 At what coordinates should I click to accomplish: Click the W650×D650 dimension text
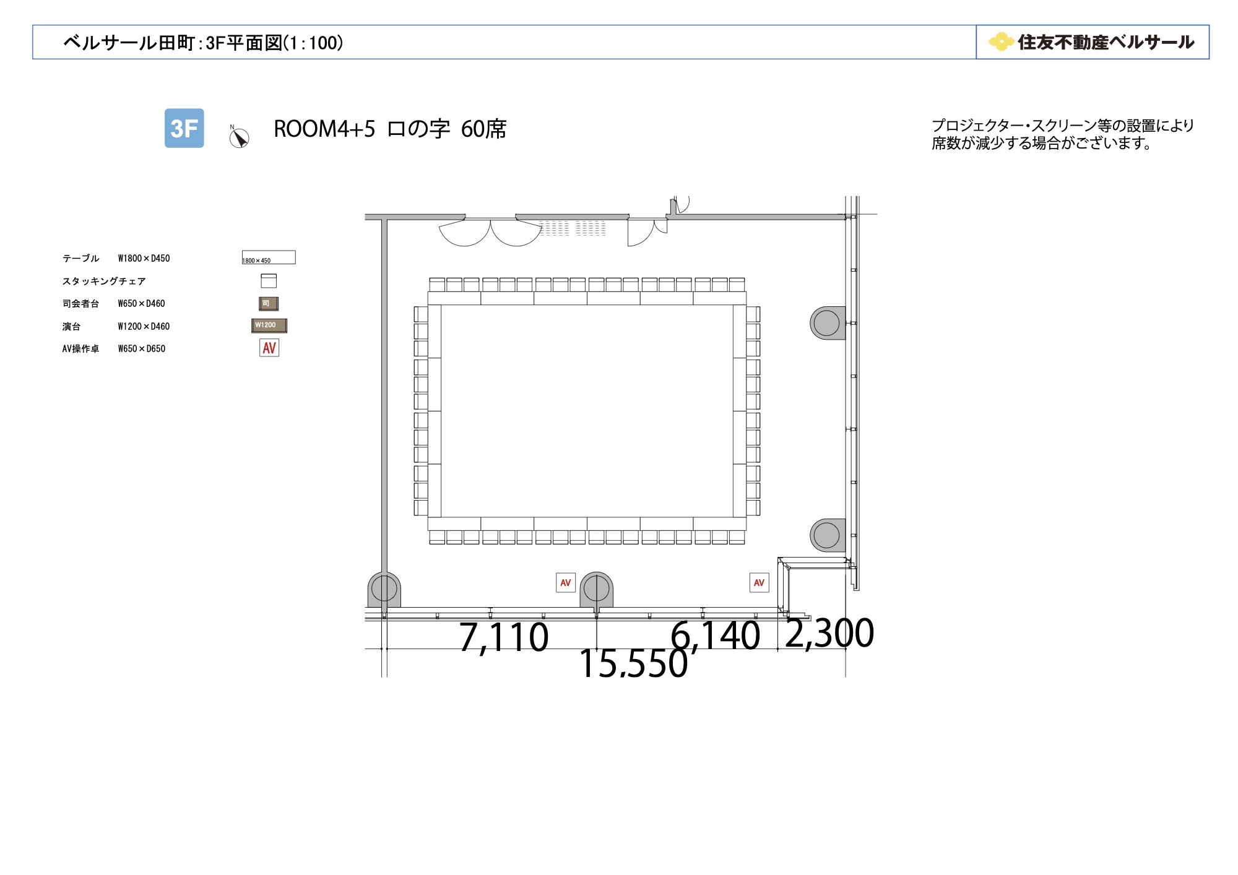141,348
